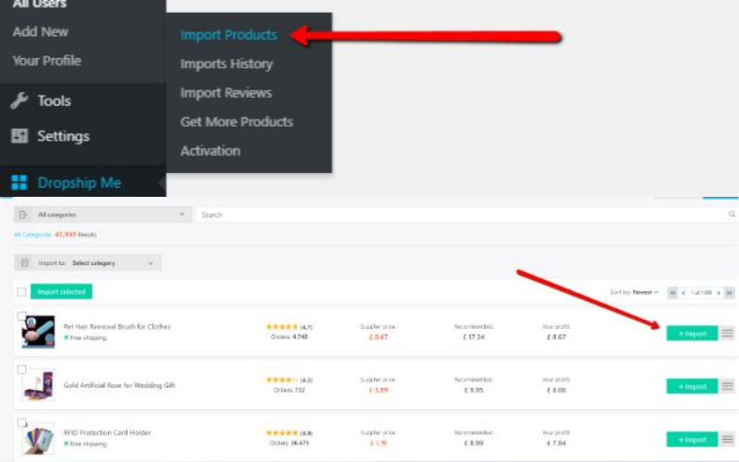
Task: Click the Import selected button
Action: pos(61,292)
